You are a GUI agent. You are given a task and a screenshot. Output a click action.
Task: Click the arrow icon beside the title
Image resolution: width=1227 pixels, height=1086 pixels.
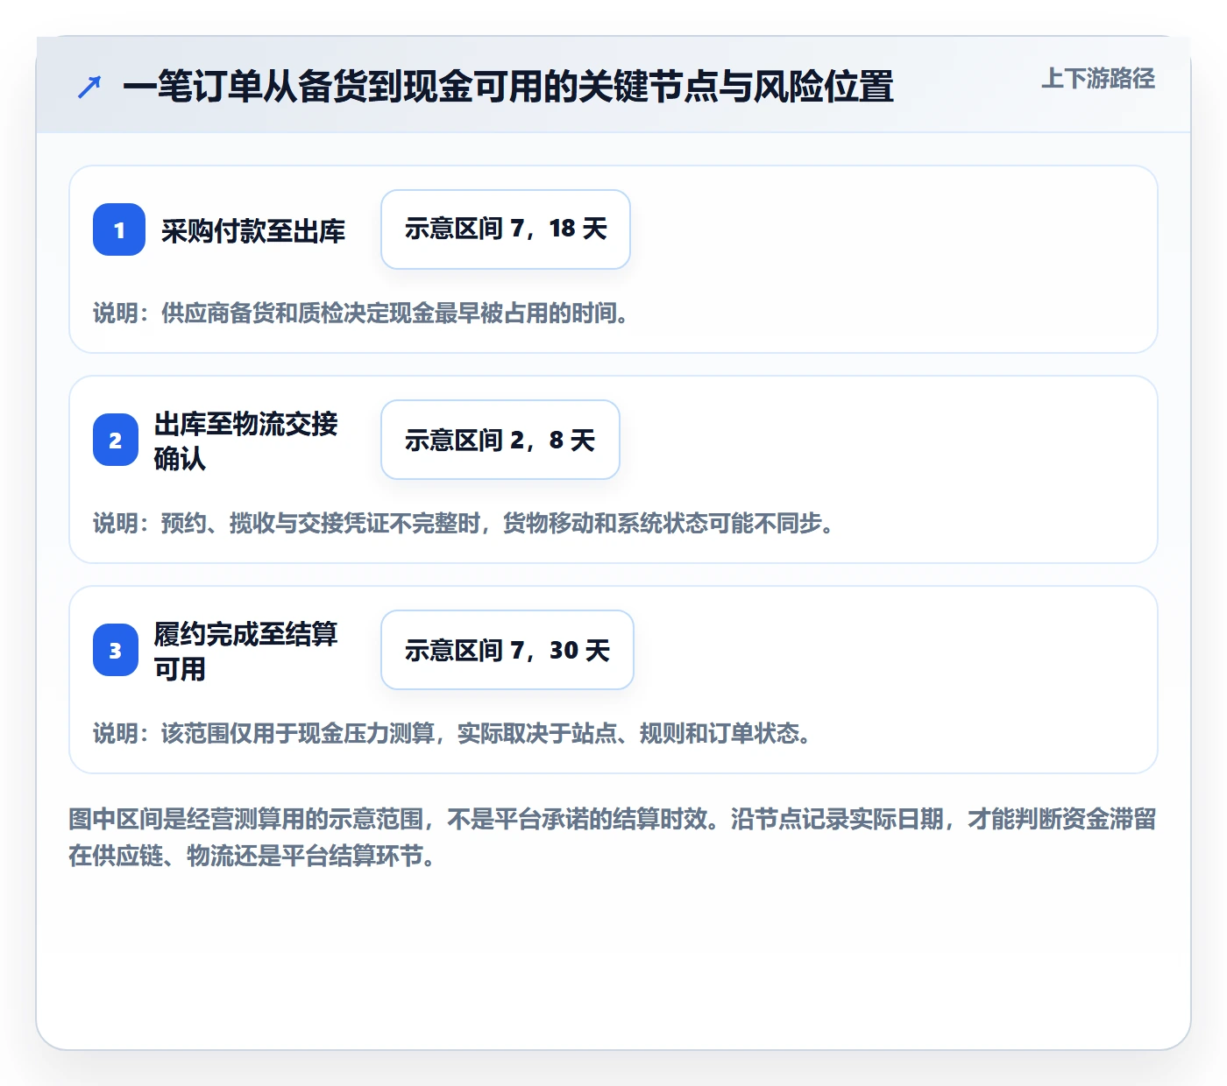[x=89, y=87]
